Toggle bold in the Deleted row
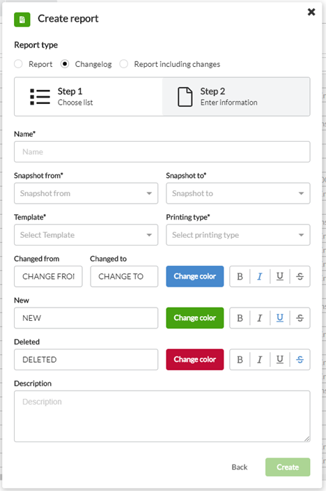Image resolution: width=326 pixels, height=491 pixels. (x=240, y=359)
